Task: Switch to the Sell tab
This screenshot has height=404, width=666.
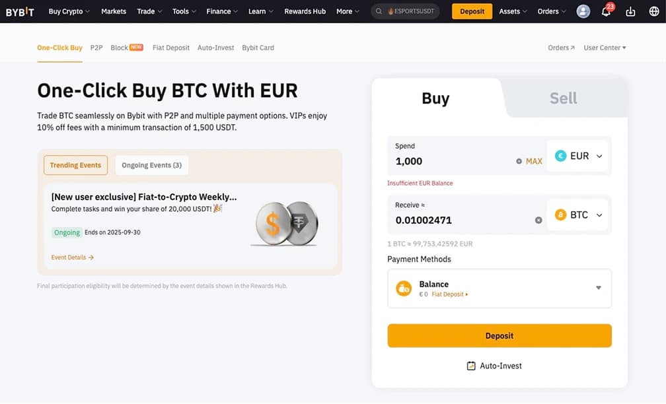Action: [x=563, y=98]
